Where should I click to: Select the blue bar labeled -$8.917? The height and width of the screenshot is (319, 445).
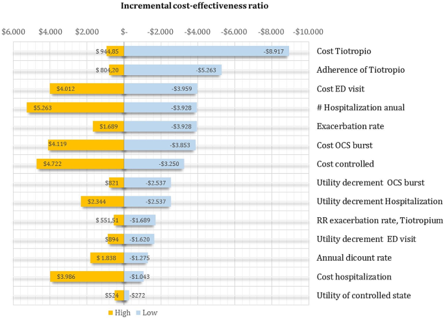point(207,51)
